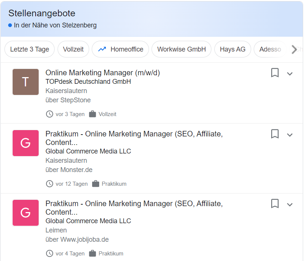Click 'Global Commerce Media LLC' in the Leimen listing
This screenshot has height=261, width=305.
pos(88,221)
